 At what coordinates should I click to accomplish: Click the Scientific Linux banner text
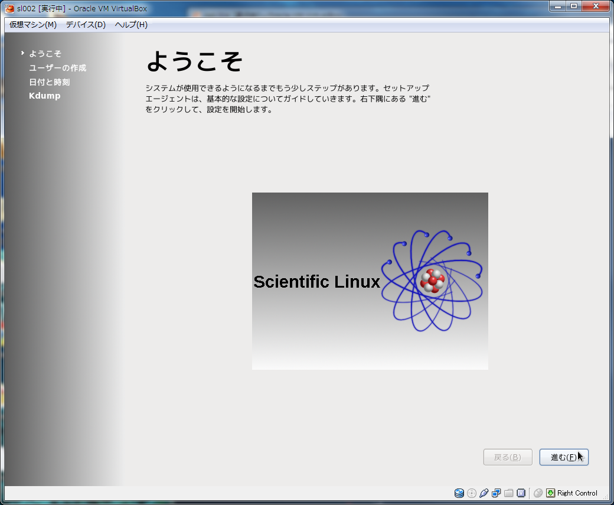click(316, 282)
